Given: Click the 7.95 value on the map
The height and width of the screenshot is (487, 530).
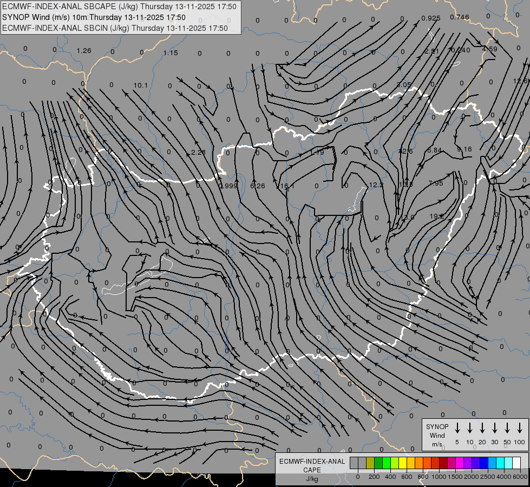Looking at the screenshot, I should click(x=435, y=183).
